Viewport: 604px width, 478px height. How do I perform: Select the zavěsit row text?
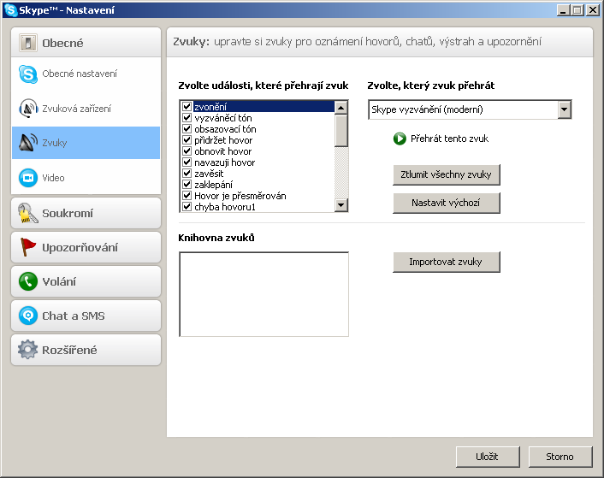(209, 174)
